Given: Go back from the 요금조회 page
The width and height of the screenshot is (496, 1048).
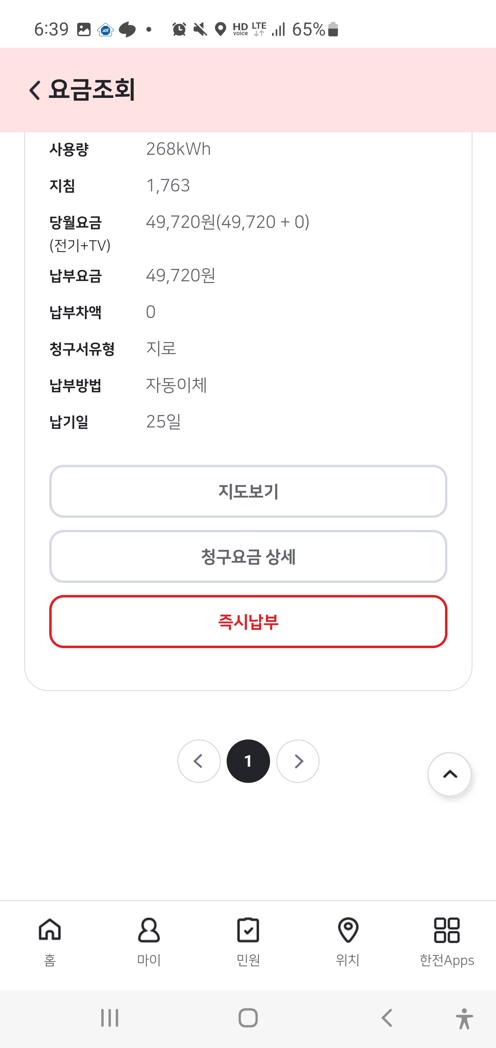Looking at the screenshot, I should pyautogui.click(x=35, y=90).
